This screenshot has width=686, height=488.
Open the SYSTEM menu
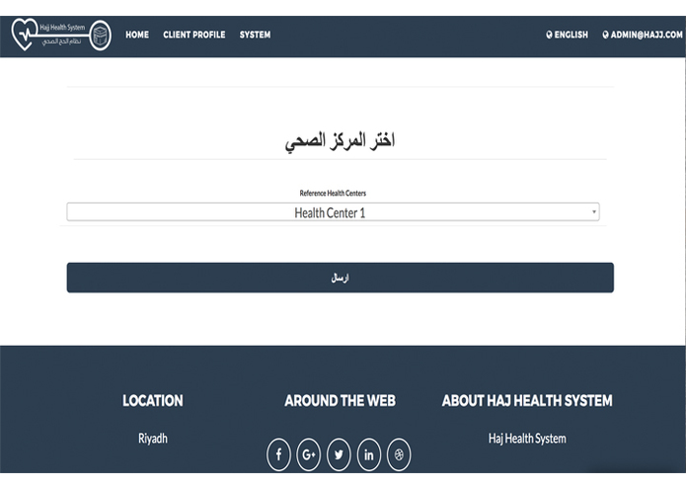pos(255,35)
